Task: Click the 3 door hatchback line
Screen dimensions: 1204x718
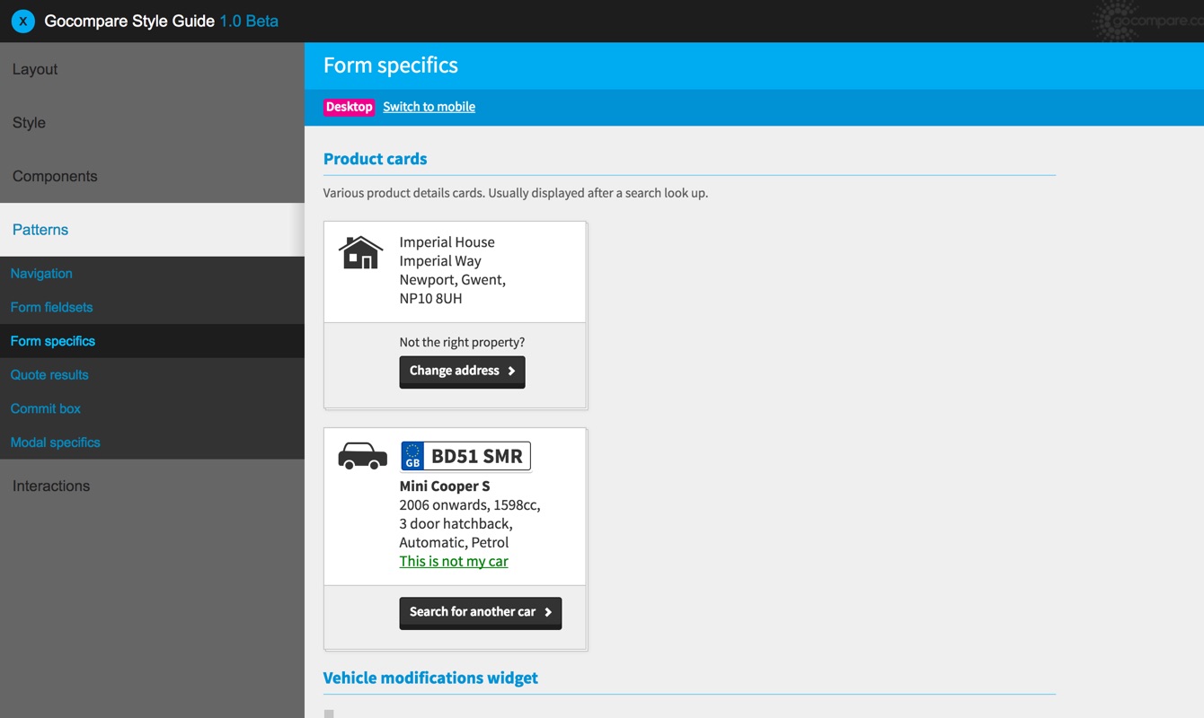Action: click(456, 523)
